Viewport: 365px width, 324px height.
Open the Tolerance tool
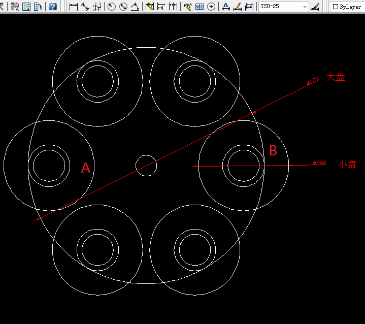tap(200, 7)
